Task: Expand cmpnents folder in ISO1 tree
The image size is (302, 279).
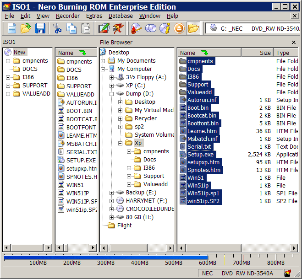Action: point(8,61)
